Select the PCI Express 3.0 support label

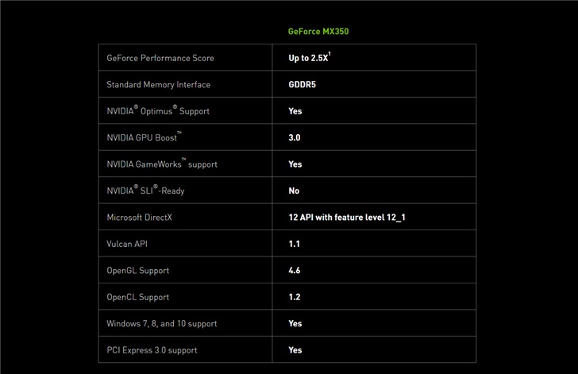click(152, 349)
